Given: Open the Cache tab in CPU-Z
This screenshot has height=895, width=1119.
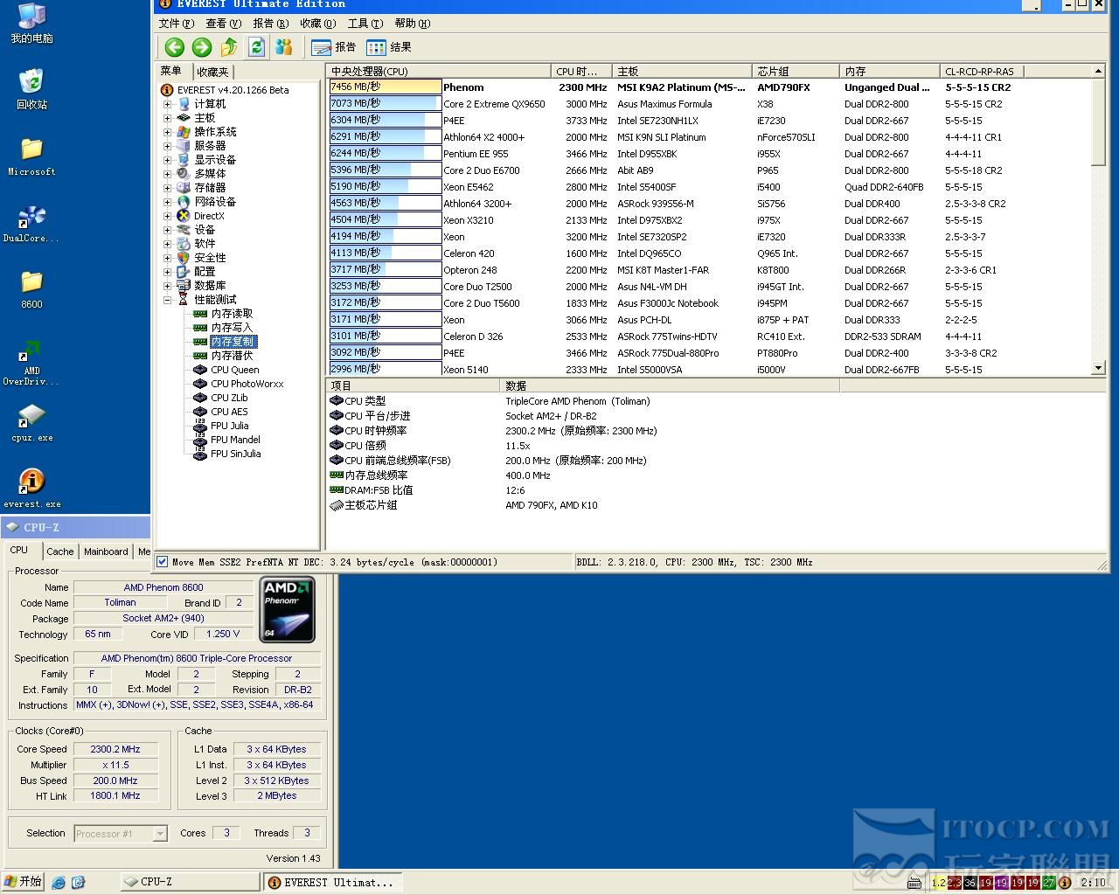Looking at the screenshot, I should tap(60, 552).
